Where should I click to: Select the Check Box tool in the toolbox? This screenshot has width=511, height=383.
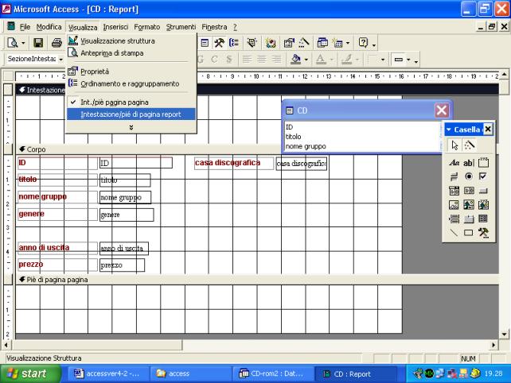(x=483, y=176)
